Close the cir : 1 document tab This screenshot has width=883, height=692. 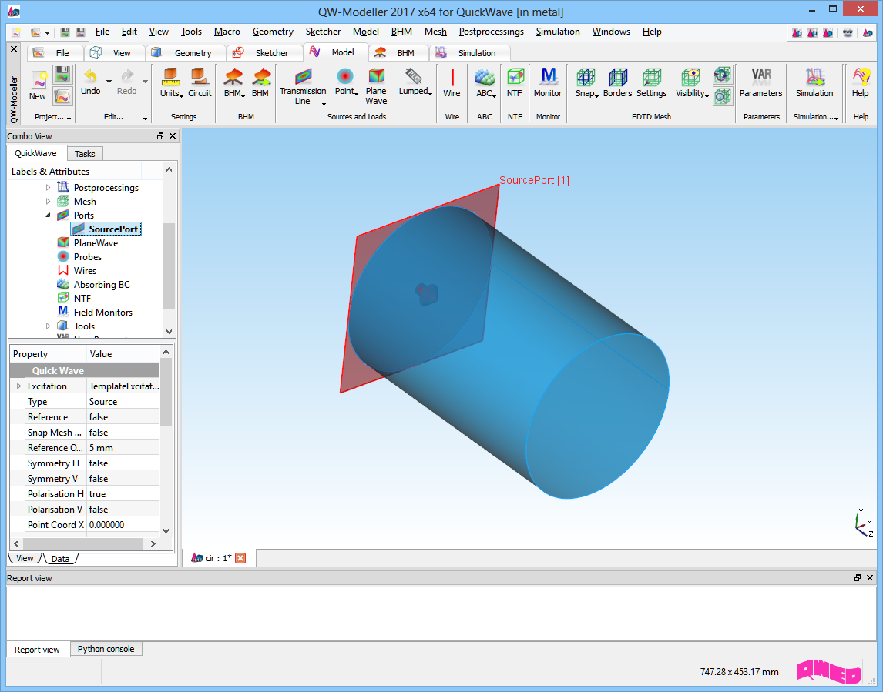click(240, 558)
